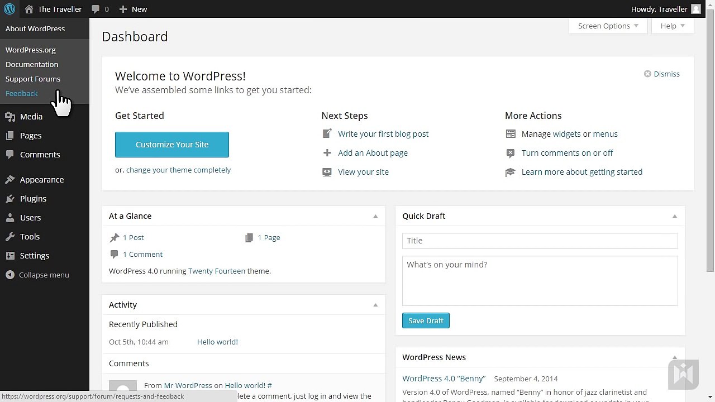Open the Twenty Fourteen theme link
This screenshot has height=402, width=715.
(x=217, y=271)
